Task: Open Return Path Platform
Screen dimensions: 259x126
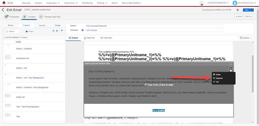Action: [x=131, y=3]
